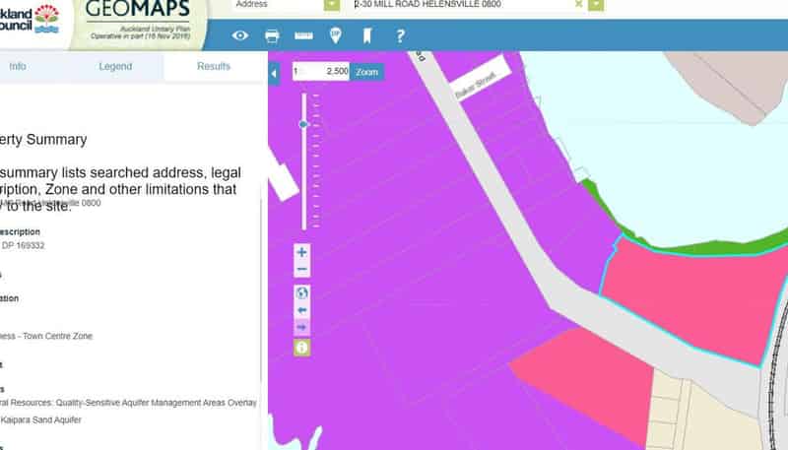Go to next map extent arrow

pyautogui.click(x=301, y=327)
